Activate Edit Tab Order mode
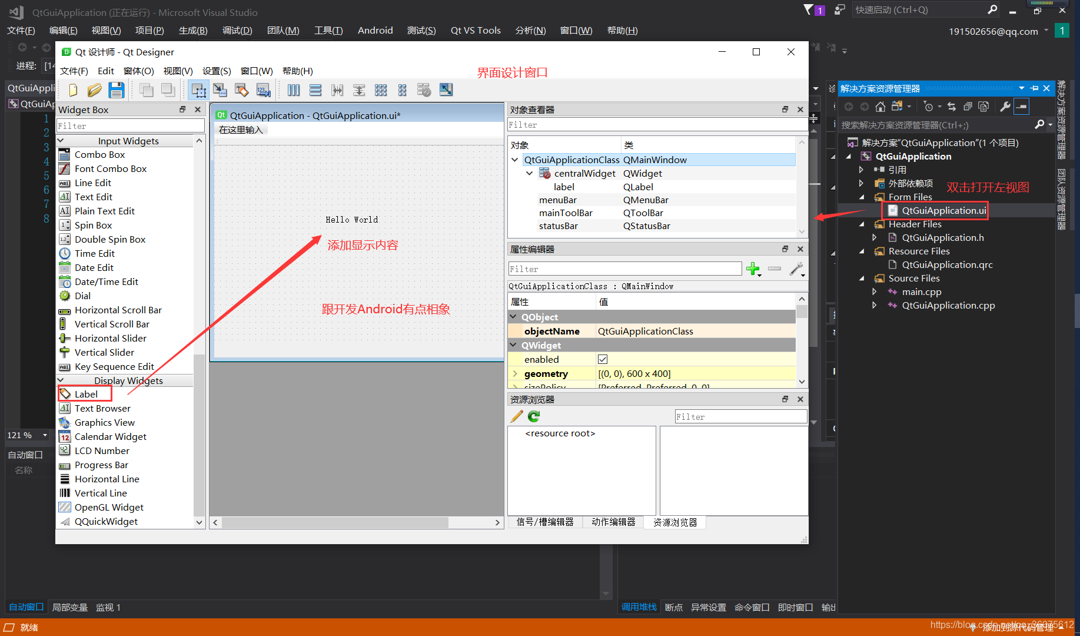Screen dimensions: 1080x636 coord(263,90)
